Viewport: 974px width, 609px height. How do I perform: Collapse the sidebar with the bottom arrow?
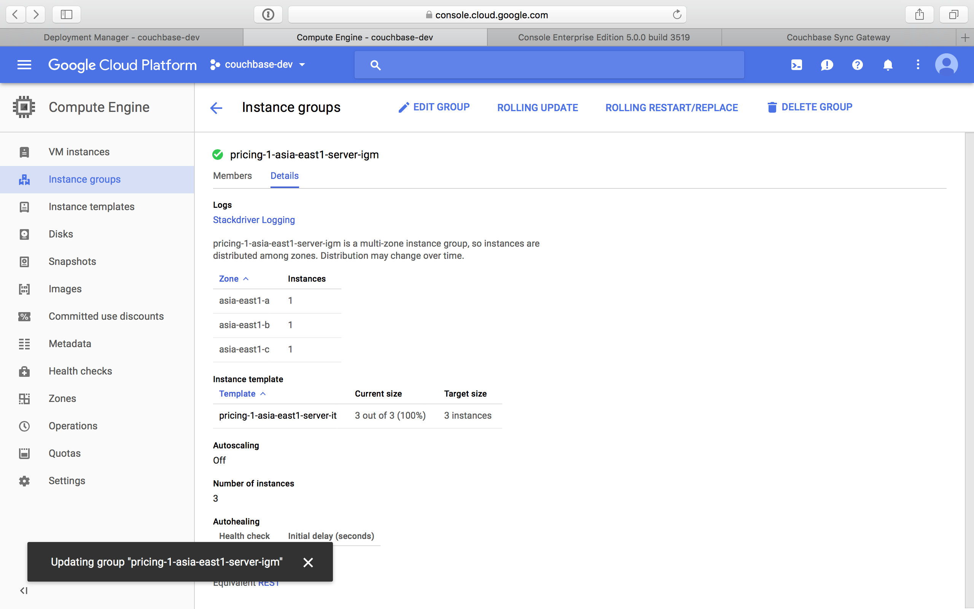pos(23,591)
